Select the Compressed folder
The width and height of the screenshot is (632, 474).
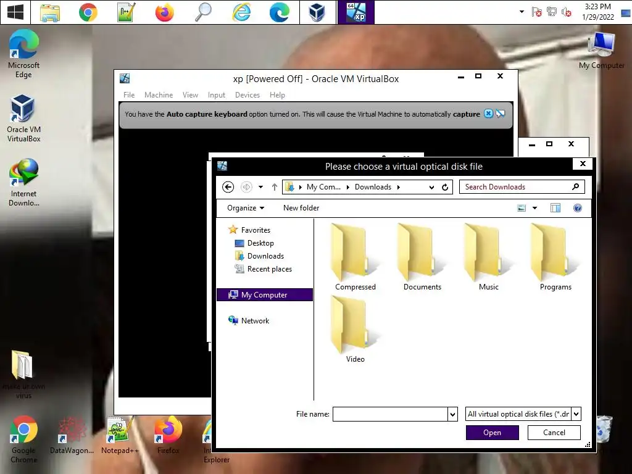click(x=355, y=257)
